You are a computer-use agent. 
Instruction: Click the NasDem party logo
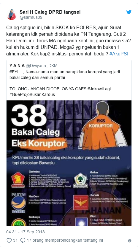click(19, 203)
